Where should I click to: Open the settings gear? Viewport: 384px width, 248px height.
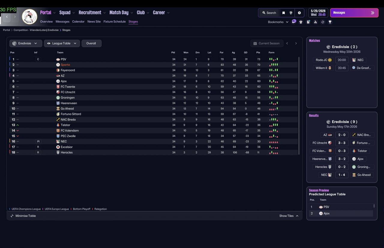click(x=299, y=13)
